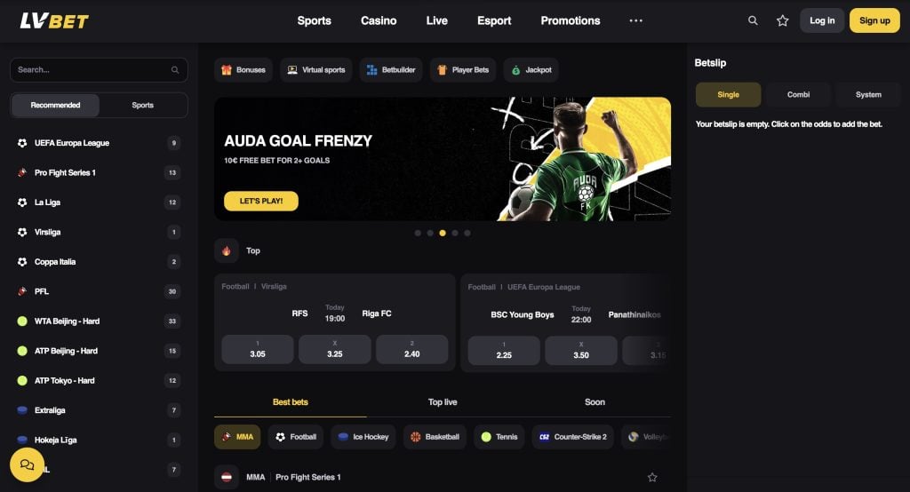910x492 pixels.
Task: Open favorites via the header star icon
Action: click(x=782, y=21)
